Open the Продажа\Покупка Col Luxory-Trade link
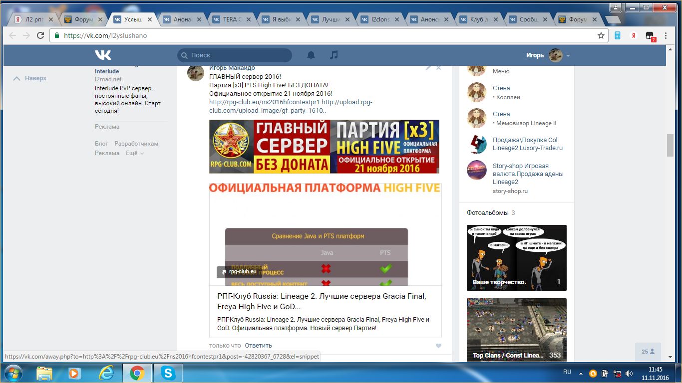 [528, 144]
